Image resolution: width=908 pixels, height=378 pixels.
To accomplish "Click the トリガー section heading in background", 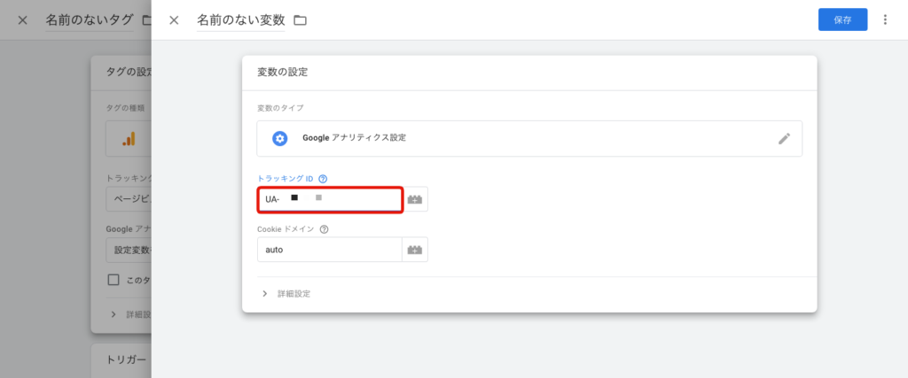I will pyautogui.click(x=126, y=359).
